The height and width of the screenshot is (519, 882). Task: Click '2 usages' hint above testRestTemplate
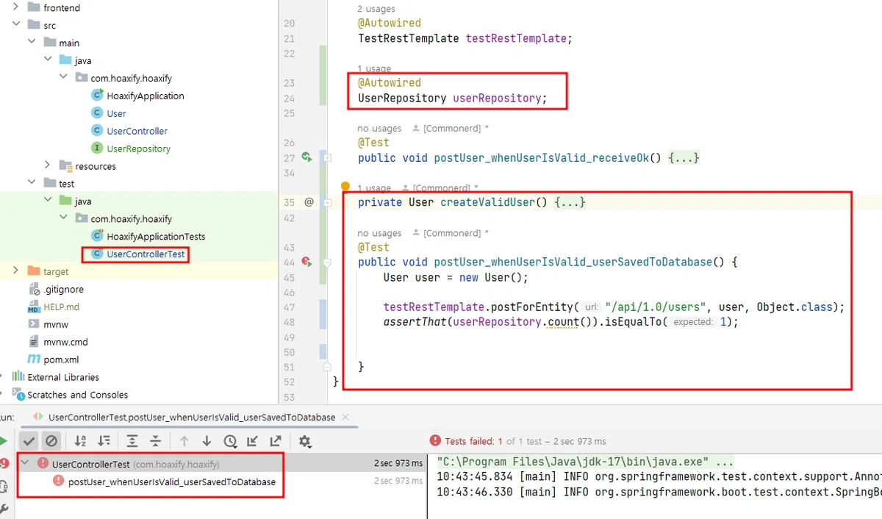376,9
